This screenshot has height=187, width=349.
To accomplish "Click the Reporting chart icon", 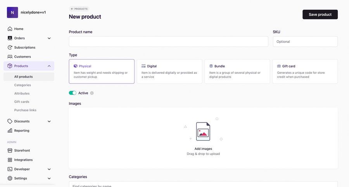I will [x=10, y=131].
